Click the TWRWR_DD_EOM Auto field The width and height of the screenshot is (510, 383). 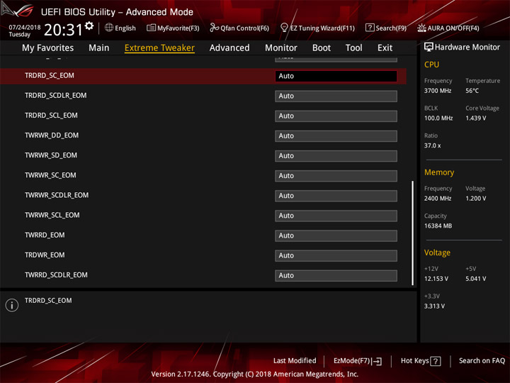(336, 135)
